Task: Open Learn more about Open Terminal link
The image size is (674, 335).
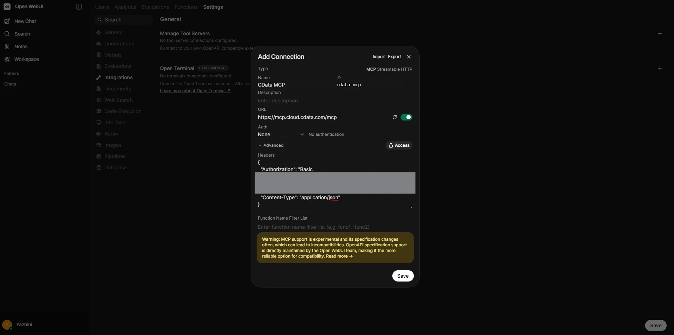Action: (195, 91)
